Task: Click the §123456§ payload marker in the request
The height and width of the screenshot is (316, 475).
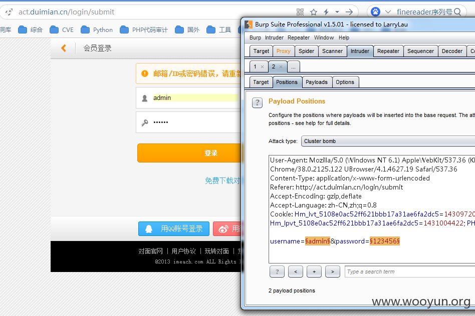Action: tap(385, 241)
